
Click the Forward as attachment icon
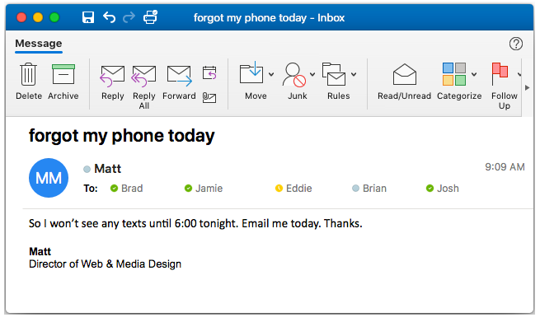tap(209, 98)
